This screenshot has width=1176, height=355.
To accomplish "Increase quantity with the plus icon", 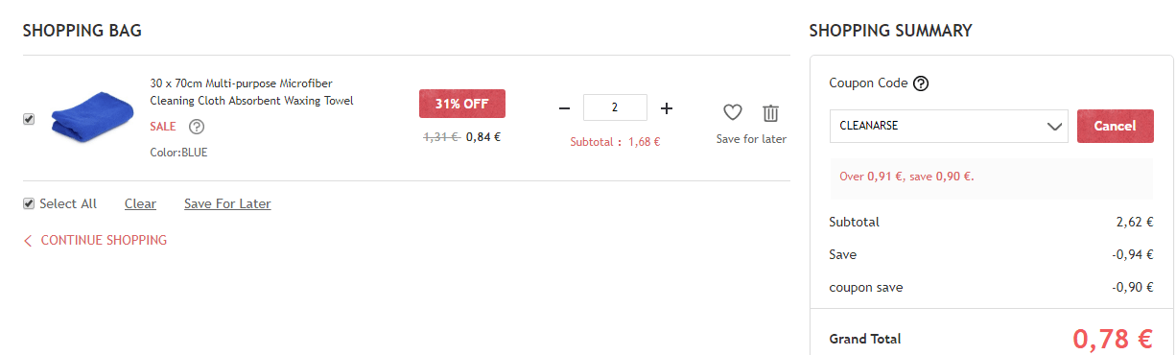I will coord(667,108).
